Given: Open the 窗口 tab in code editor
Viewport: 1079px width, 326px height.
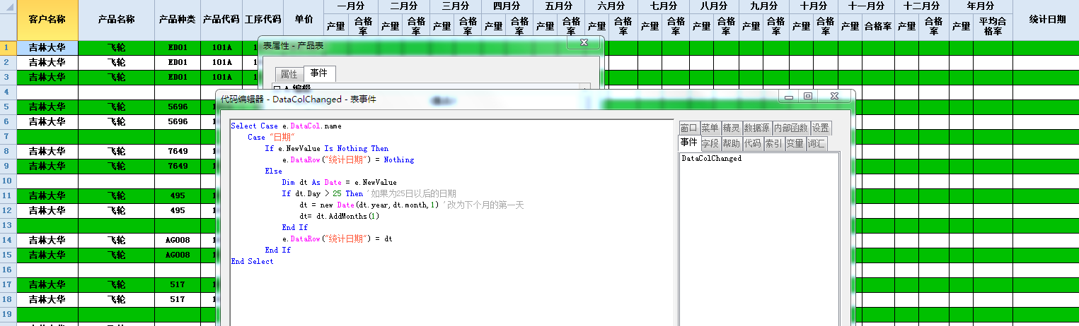Looking at the screenshot, I should tap(688, 128).
